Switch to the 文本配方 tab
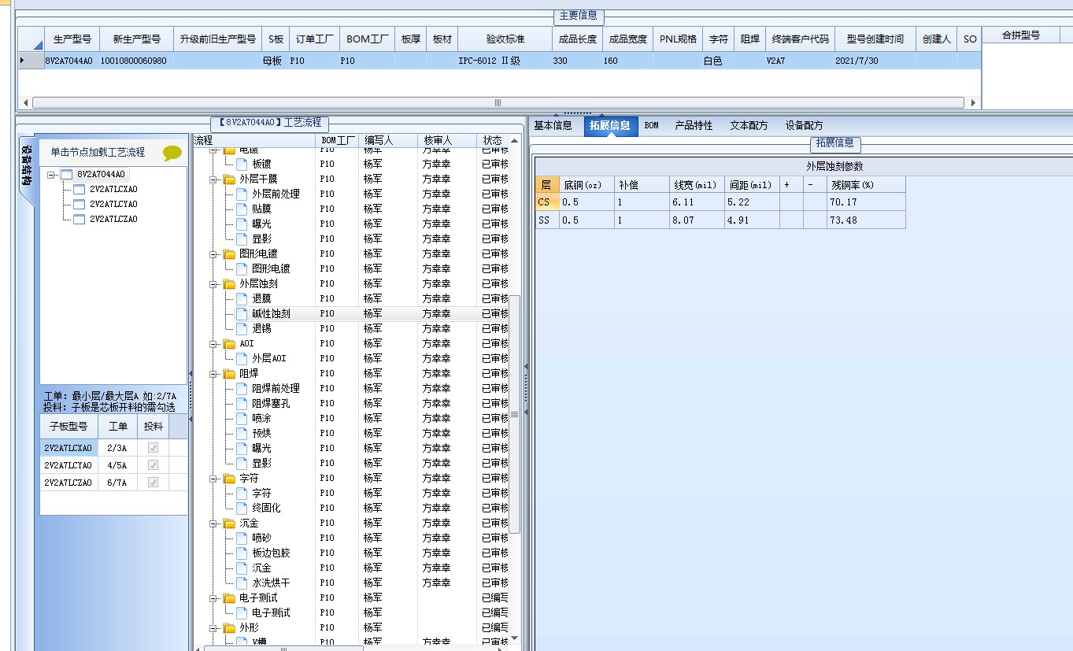 (x=749, y=125)
